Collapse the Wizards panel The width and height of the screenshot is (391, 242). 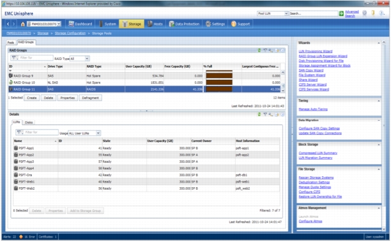pyautogui.click(x=378, y=43)
